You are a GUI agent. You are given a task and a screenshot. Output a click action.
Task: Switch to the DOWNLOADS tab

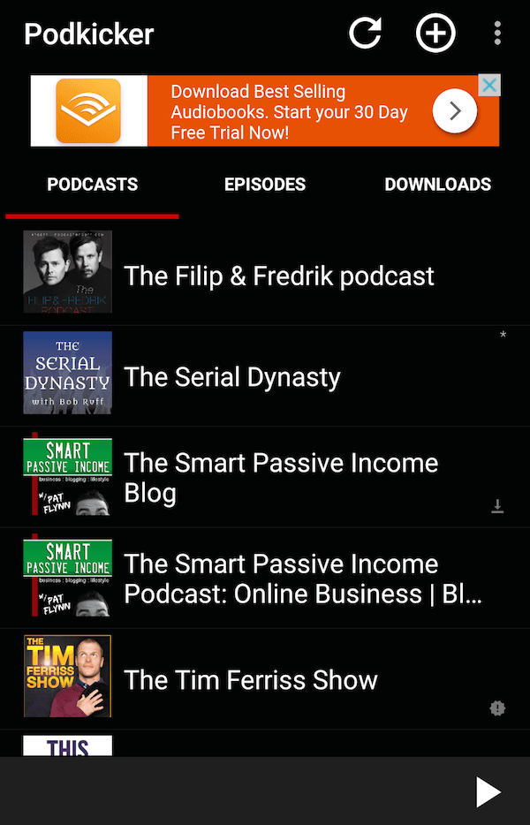437,185
